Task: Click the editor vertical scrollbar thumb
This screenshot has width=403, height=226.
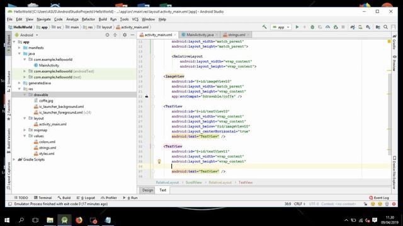Action: tap(389, 114)
